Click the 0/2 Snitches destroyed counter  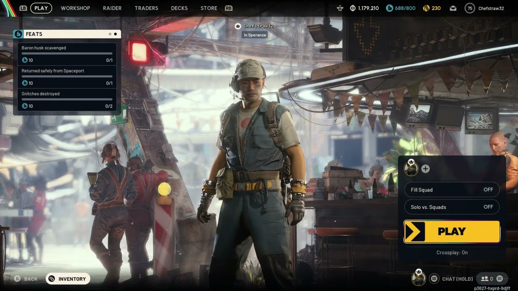click(109, 106)
